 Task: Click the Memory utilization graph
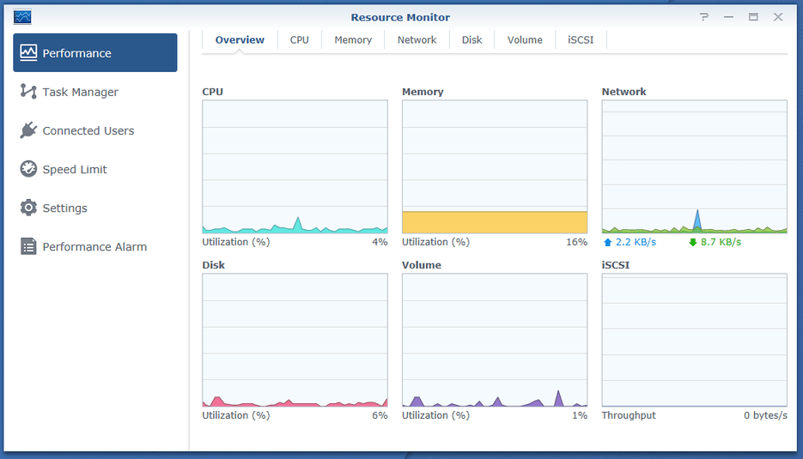[x=495, y=166]
